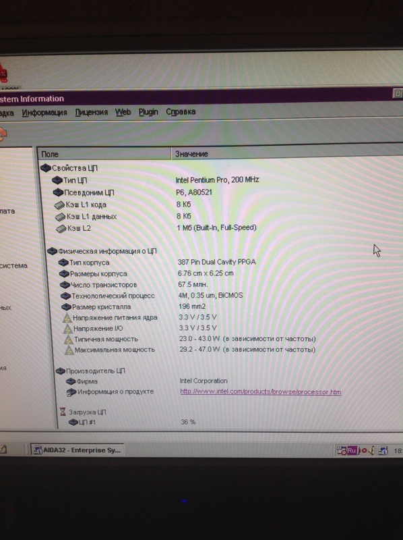
Task: Open the Справка help menu
Action: point(181,111)
